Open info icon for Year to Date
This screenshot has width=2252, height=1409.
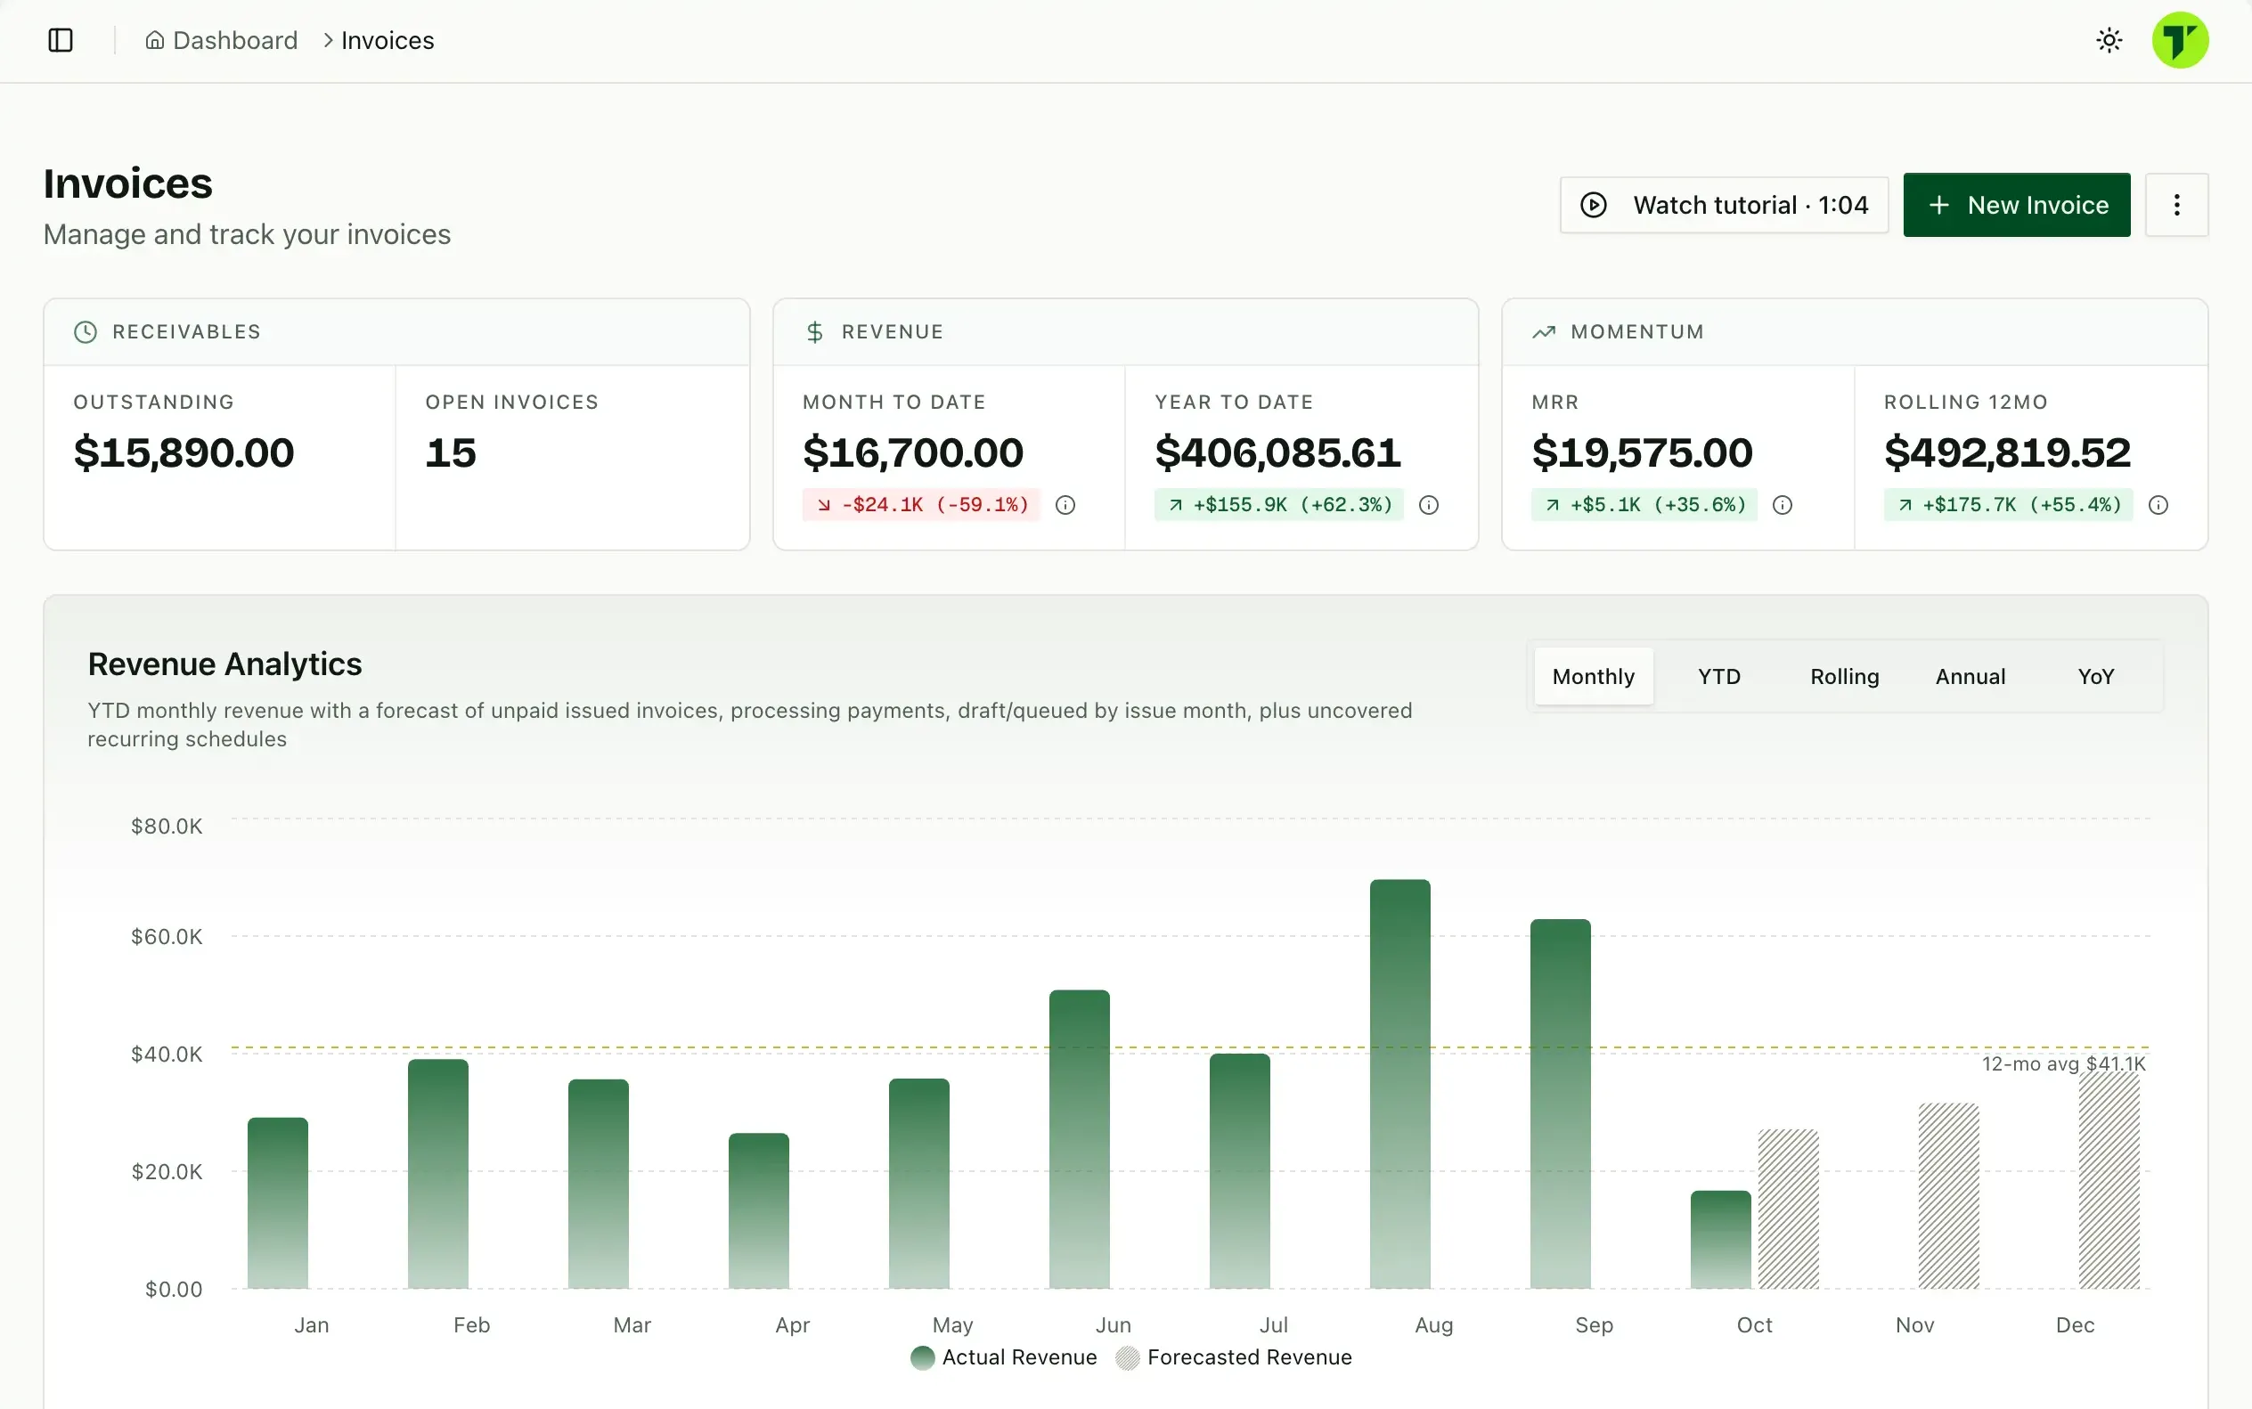pos(1429,505)
